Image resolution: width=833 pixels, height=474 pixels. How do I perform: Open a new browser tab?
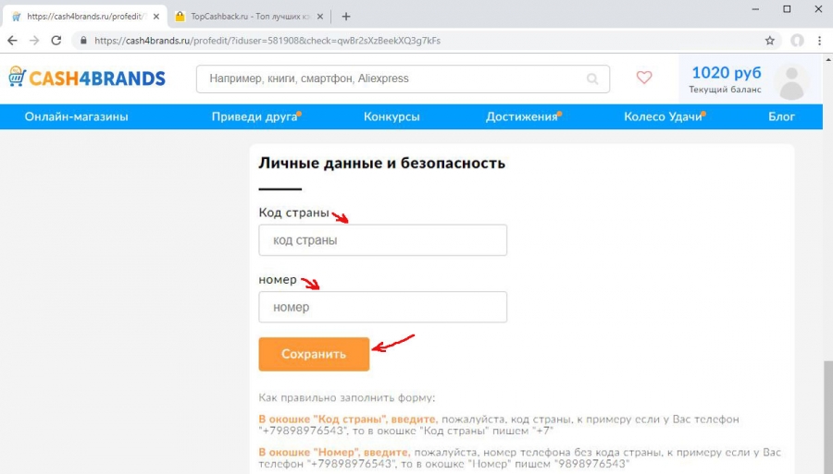pyautogui.click(x=346, y=17)
